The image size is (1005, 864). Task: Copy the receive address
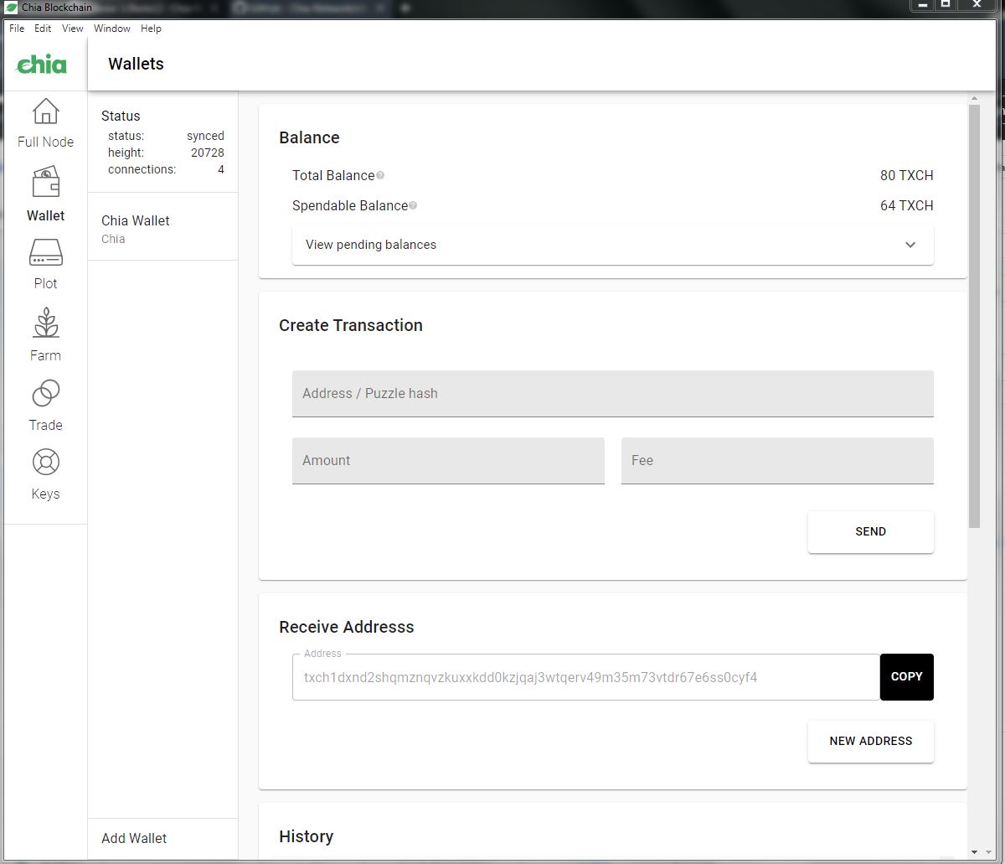pos(906,677)
